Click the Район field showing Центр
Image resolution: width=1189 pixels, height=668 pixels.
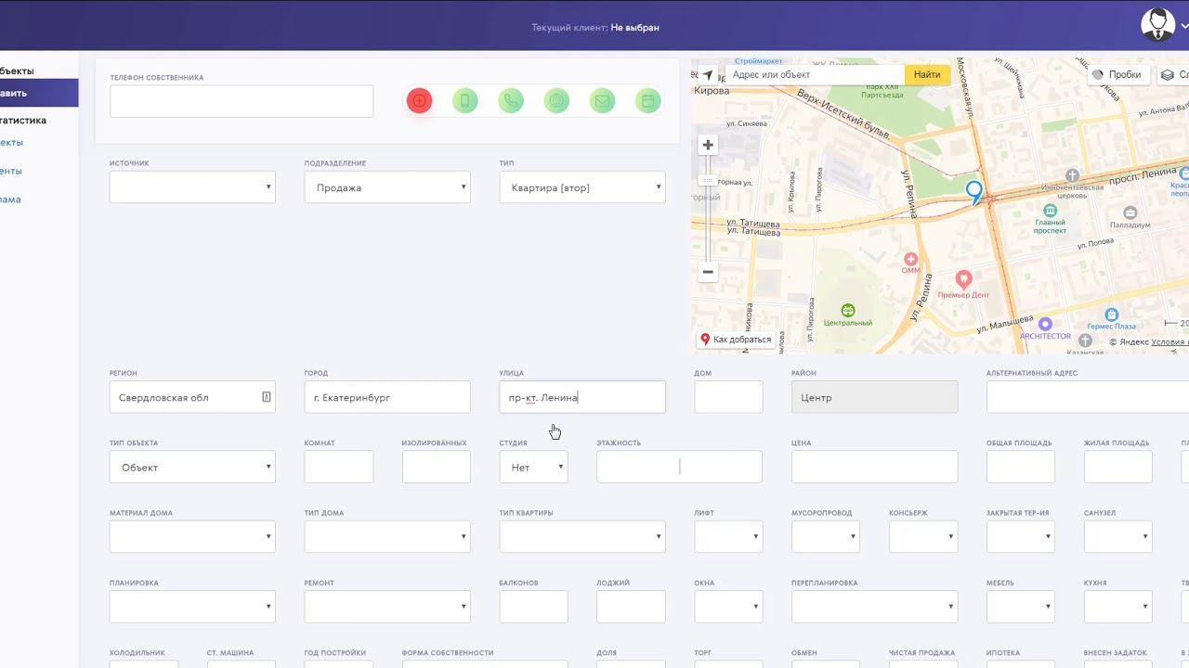click(874, 397)
